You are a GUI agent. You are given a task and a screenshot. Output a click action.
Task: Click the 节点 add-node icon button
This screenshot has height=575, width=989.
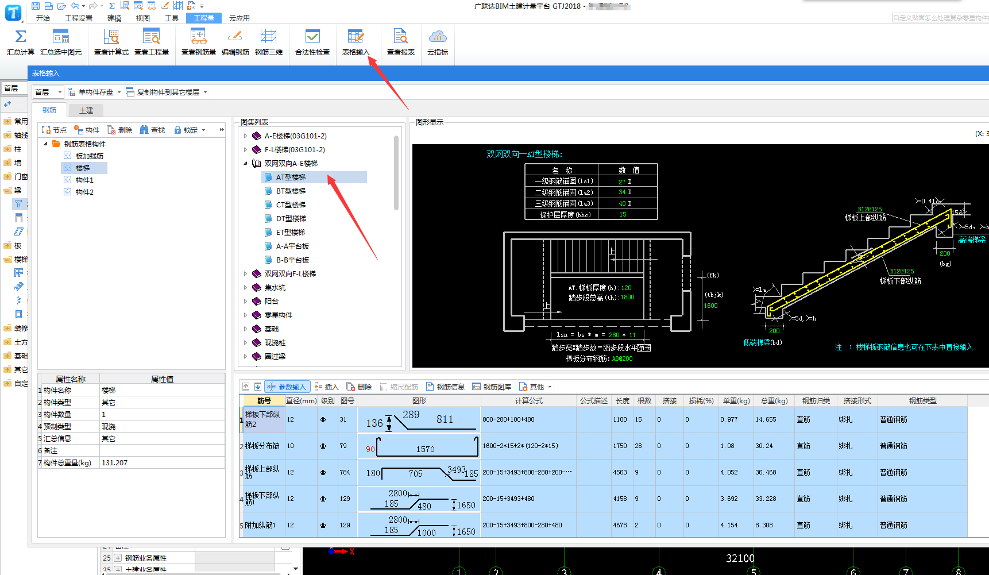tap(54, 130)
